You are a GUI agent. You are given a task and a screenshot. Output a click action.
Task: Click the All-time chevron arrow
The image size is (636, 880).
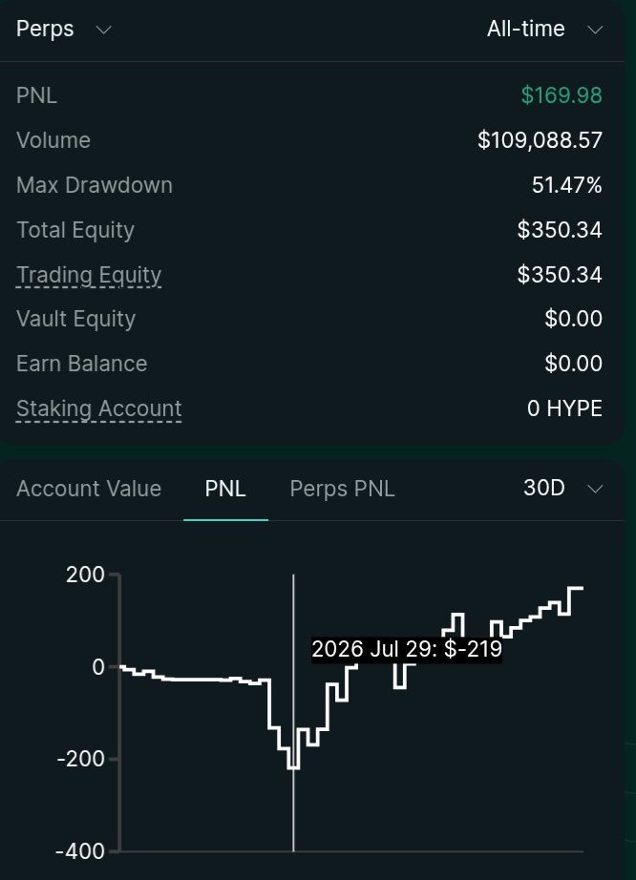pyautogui.click(x=595, y=30)
